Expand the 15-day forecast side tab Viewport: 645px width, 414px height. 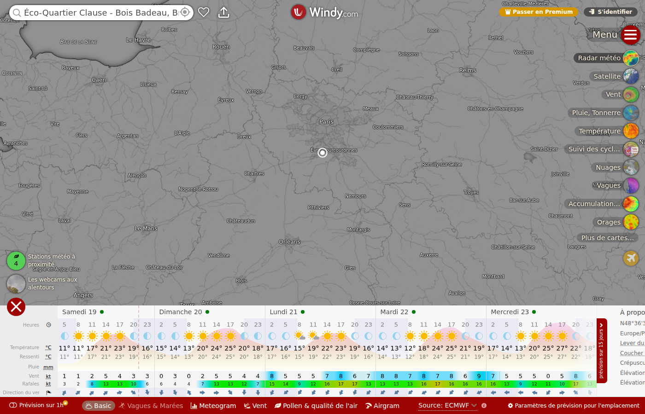[x=602, y=351]
